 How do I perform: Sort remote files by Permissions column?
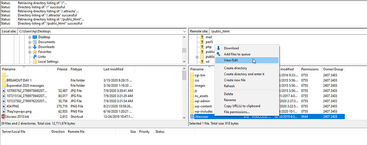coord(310,69)
